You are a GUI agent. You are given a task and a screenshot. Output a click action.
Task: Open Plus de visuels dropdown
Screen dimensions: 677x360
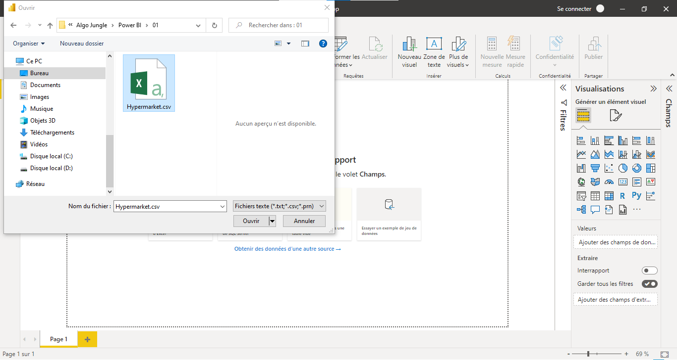(x=458, y=52)
